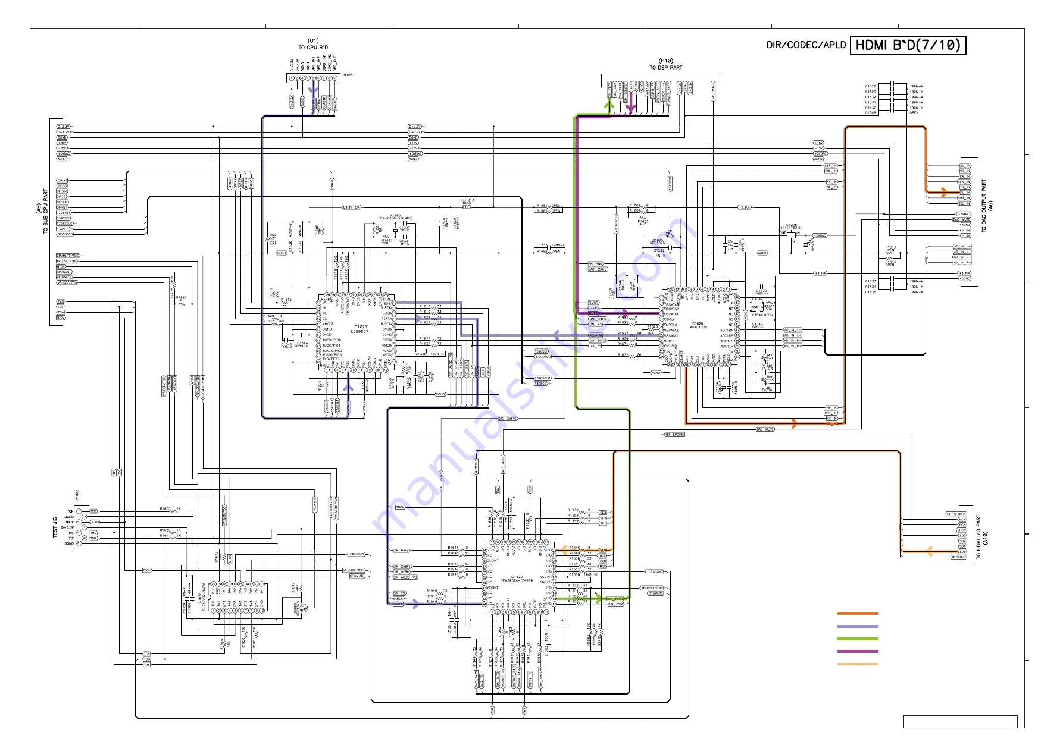Click the green line in the legend

click(x=858, y=639)
